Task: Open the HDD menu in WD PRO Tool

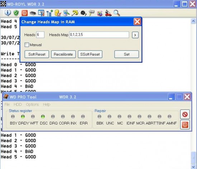Action: click(18, 104)
